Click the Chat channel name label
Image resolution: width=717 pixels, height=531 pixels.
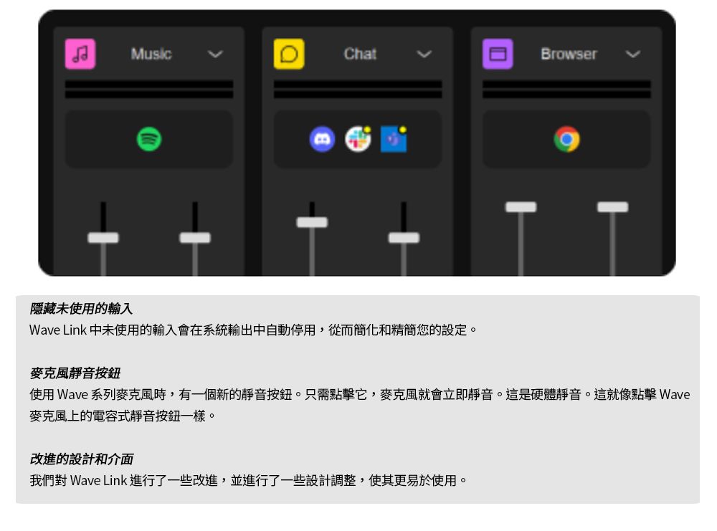[x=361, y=54]
